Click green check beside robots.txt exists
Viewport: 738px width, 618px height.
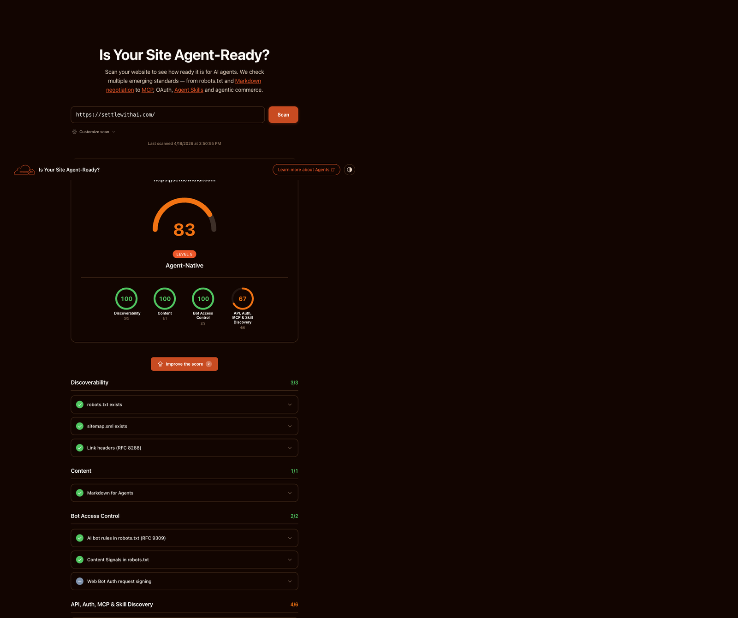click(x=79, y=404)
